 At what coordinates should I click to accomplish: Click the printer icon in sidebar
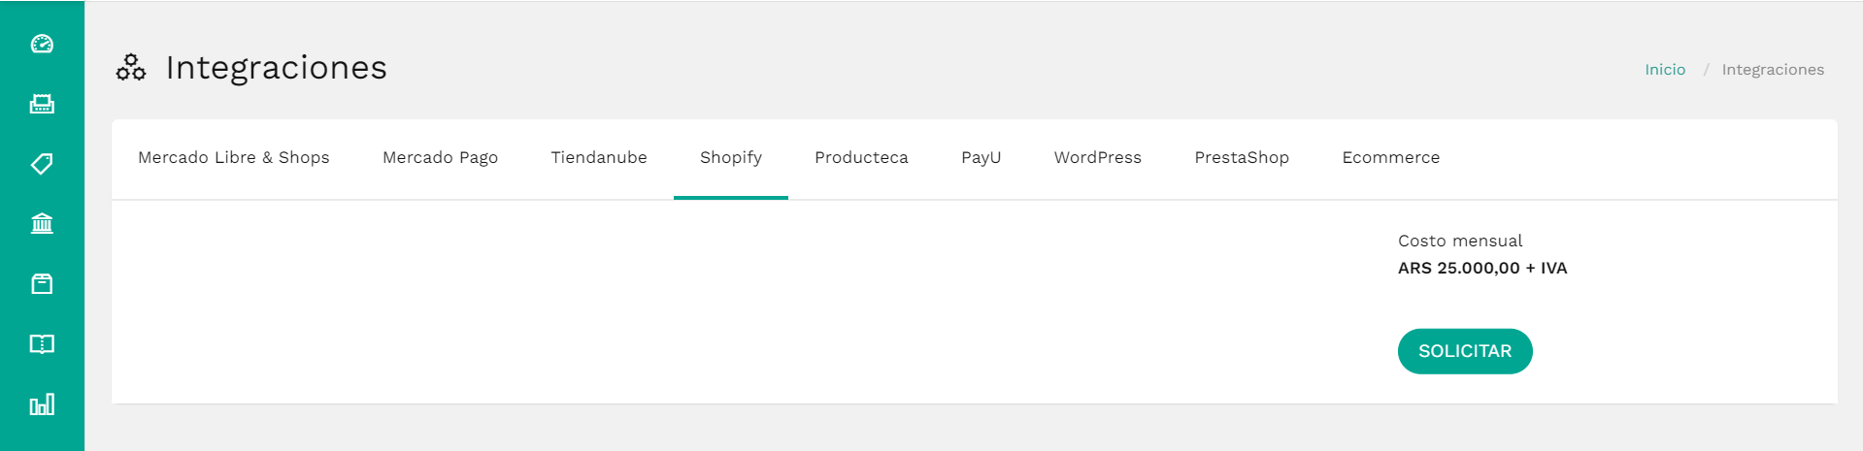42,104
